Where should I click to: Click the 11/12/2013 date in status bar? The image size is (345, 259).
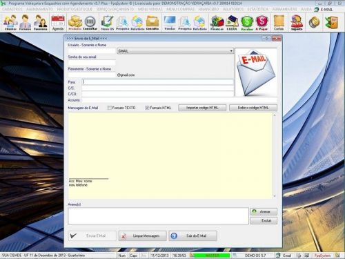click(159, 256)
